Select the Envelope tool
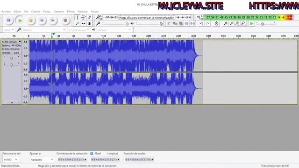The image size is (299, 168). (x=83, y=18)
